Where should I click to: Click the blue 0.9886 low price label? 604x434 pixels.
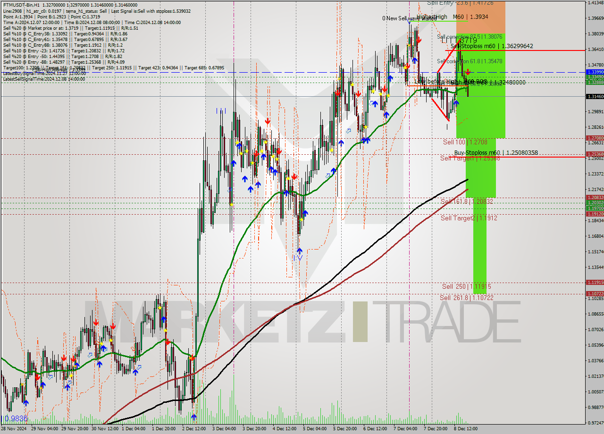coord(17,418)
